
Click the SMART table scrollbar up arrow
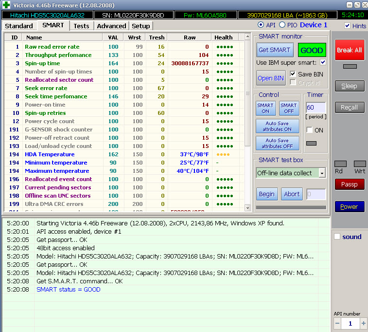tap(247, 37)
